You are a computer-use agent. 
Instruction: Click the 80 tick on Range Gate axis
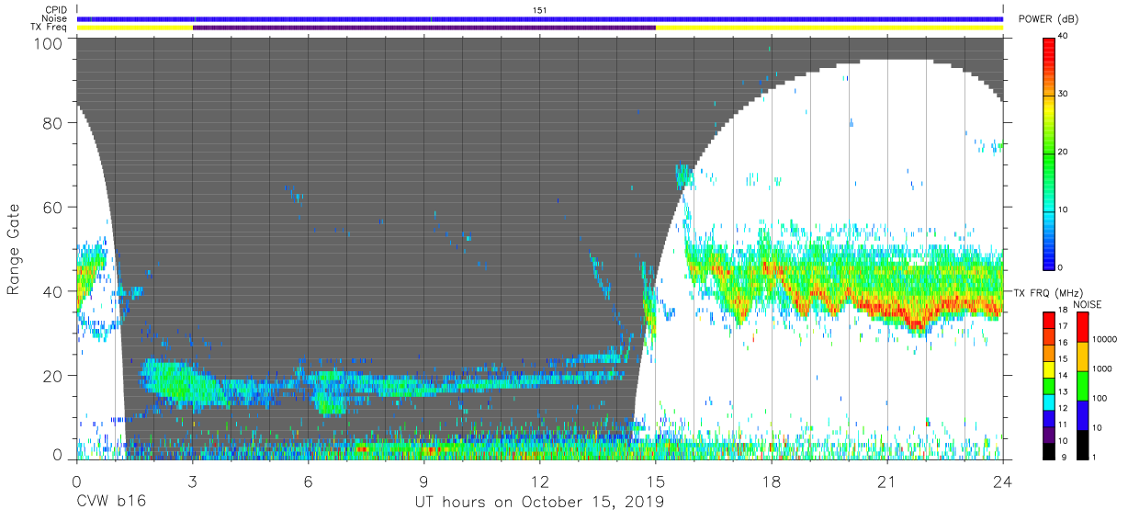(x=53, y=123)
